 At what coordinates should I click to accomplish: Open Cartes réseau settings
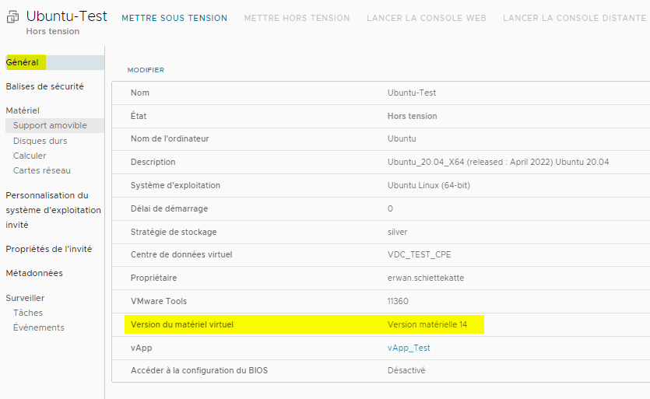pos(42,170)
